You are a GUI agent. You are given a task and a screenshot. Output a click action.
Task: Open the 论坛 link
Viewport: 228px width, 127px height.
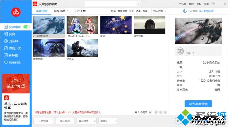click(199, 4)
